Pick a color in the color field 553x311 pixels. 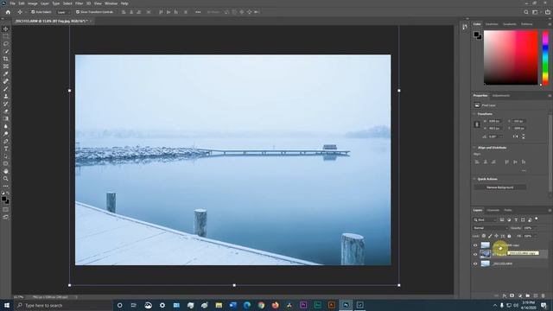[x=511, y=58]
